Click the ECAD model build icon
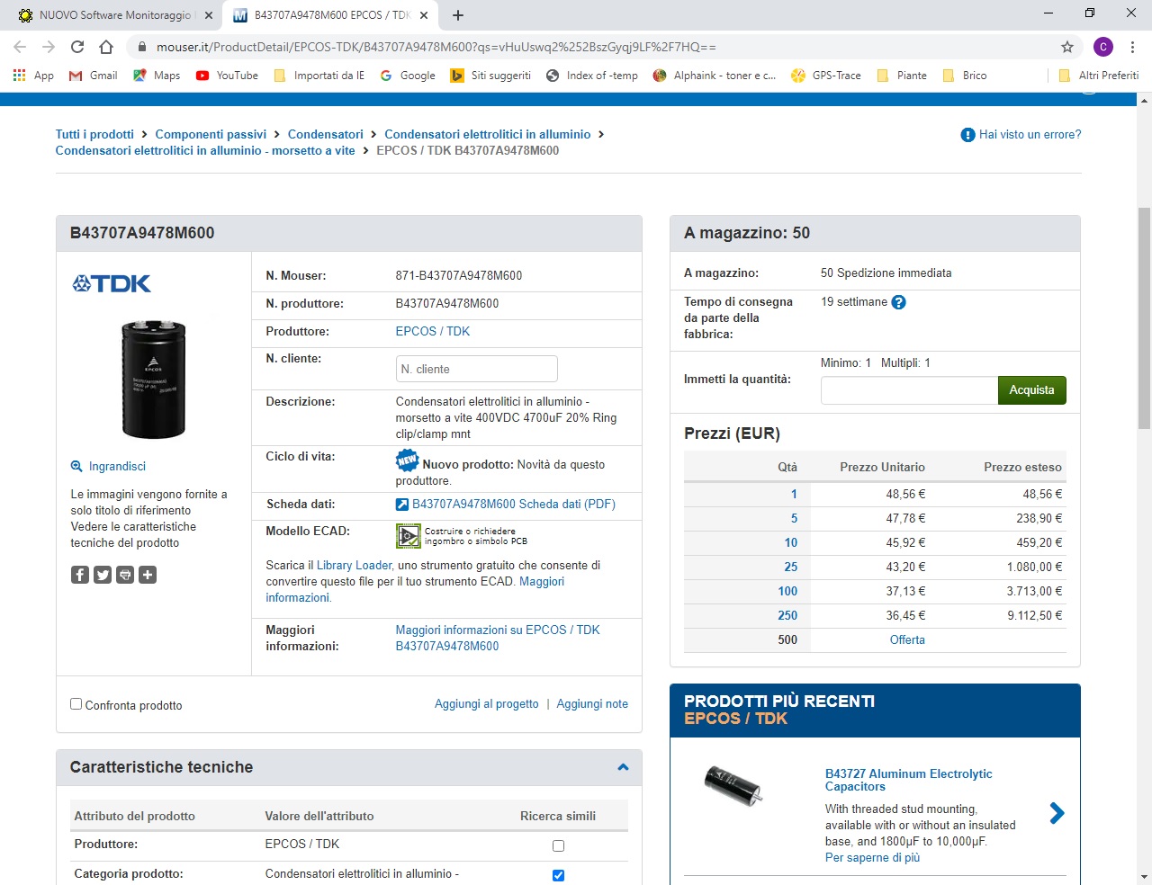 [x=408, y=536]
